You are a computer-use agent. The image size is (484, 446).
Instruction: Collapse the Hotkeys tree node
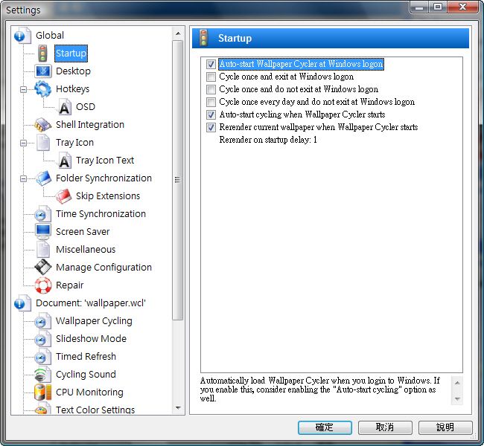click(23, 89)
